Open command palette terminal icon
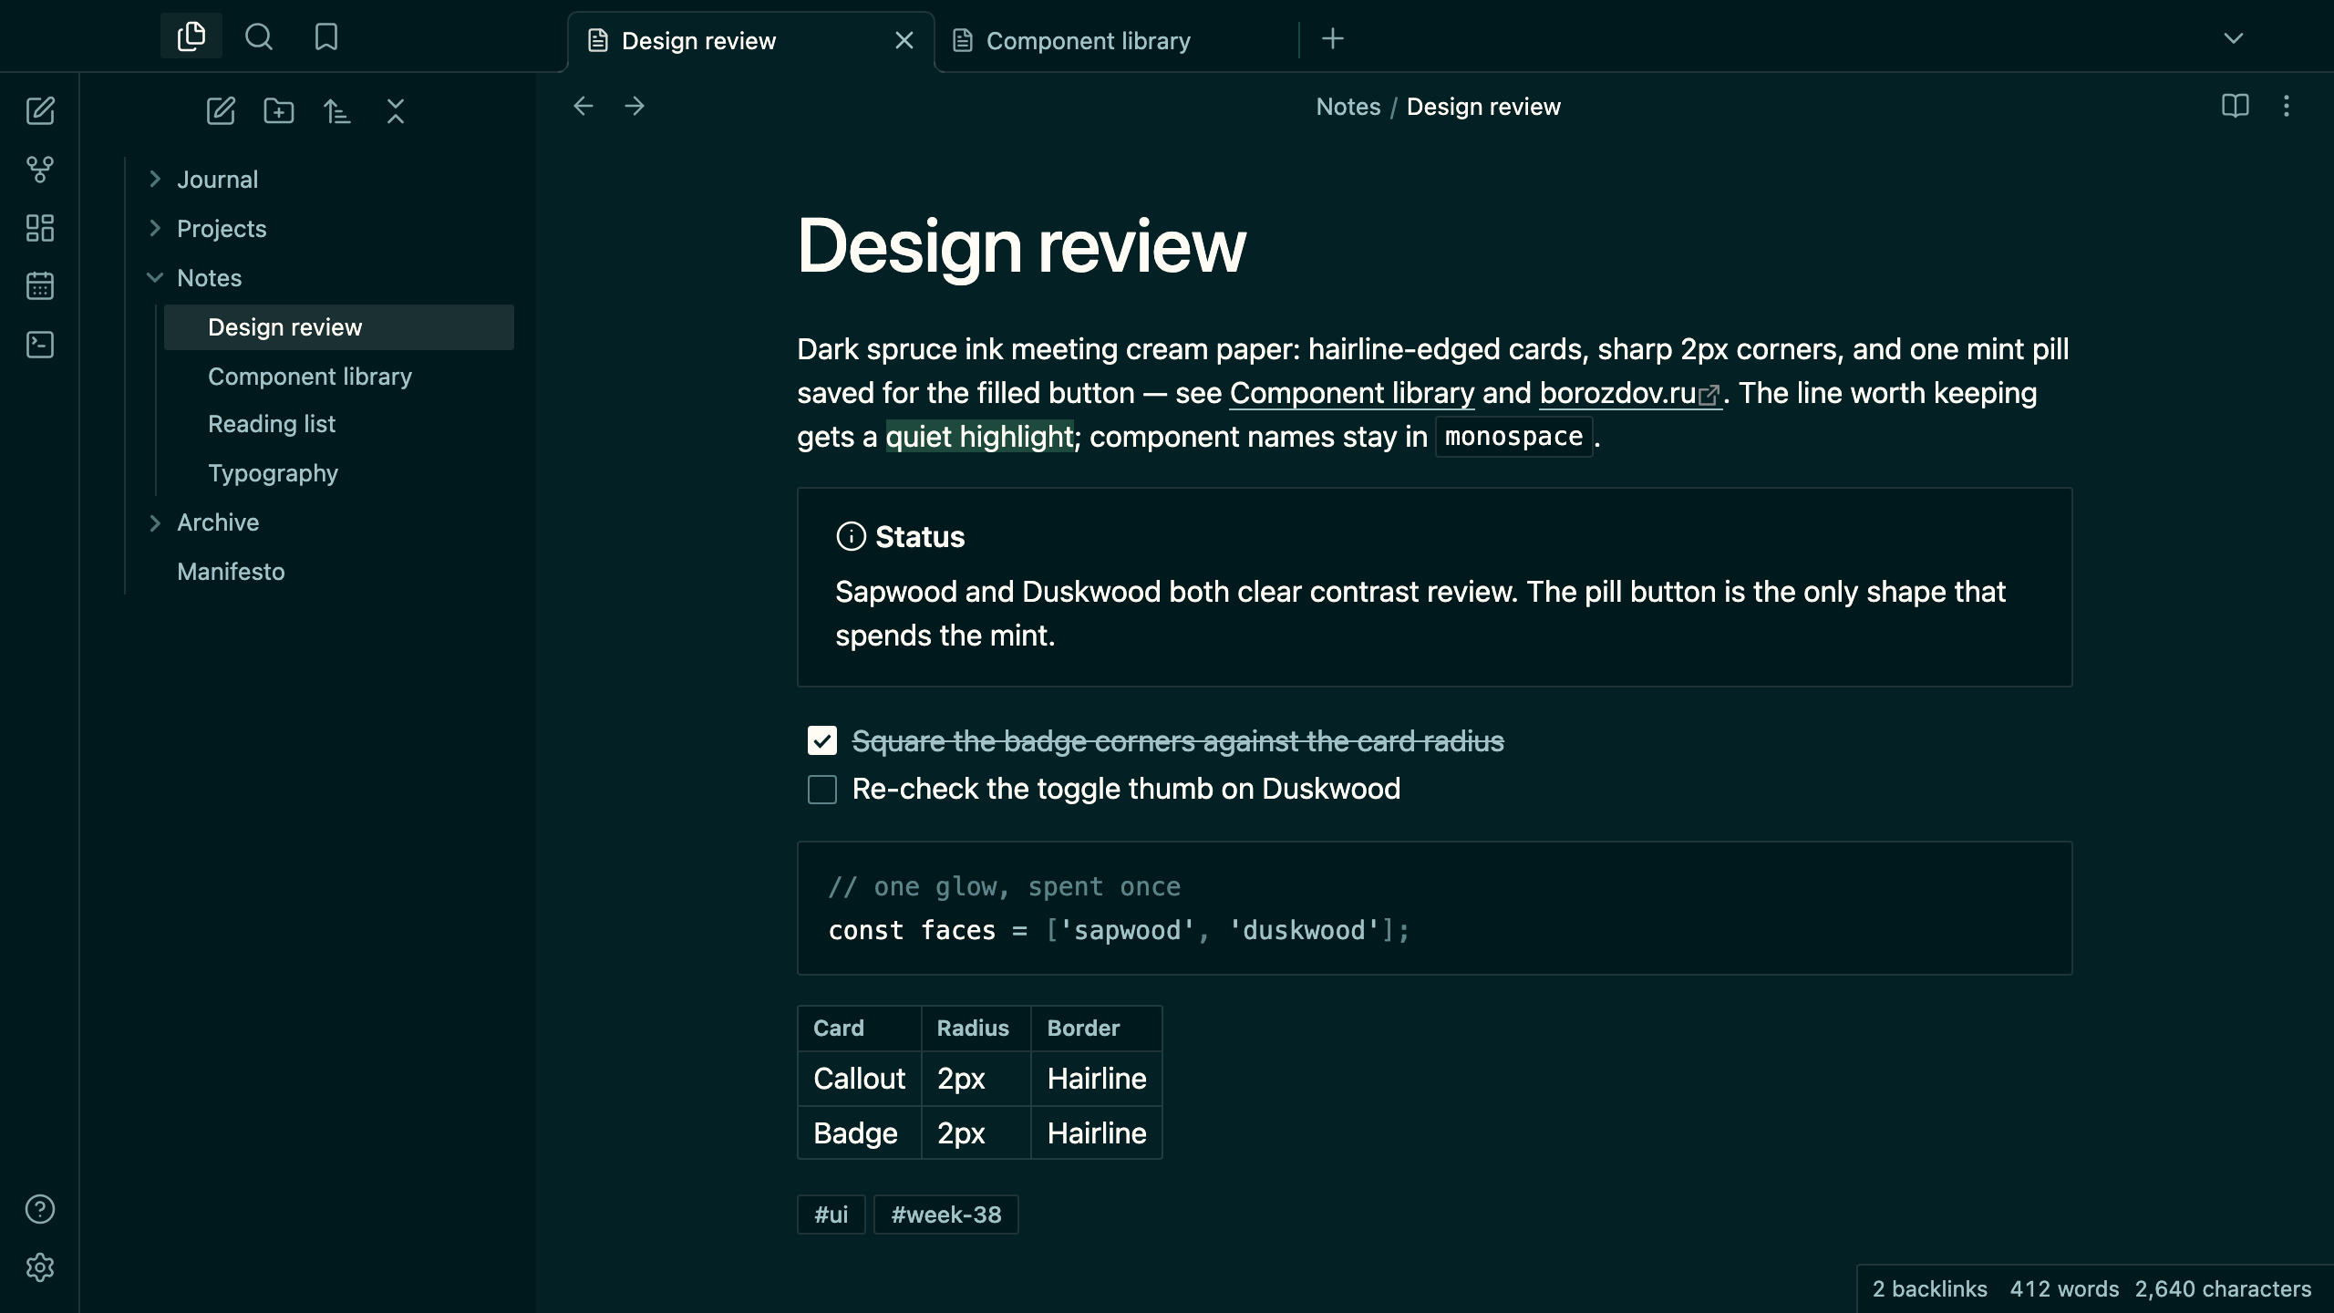Image resolution: width=2334 pixels, height=1313 pixels. [40, 345]
